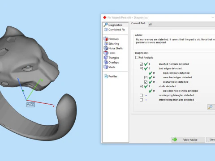Image resolution: width=215 pixels, height=161 pixels.
Task: Uncheck planar holes detected checkbox
Action: 146,82
